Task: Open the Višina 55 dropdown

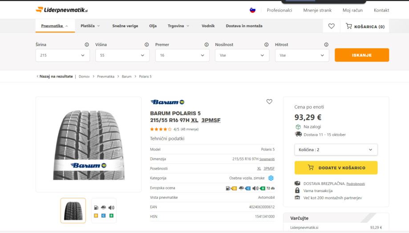Action: click(122, 55)
